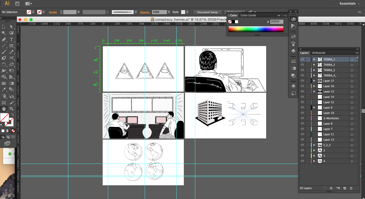Screen dimensions: 365x199
Task: Select the Layers tab
Action: tap(304, 53)
